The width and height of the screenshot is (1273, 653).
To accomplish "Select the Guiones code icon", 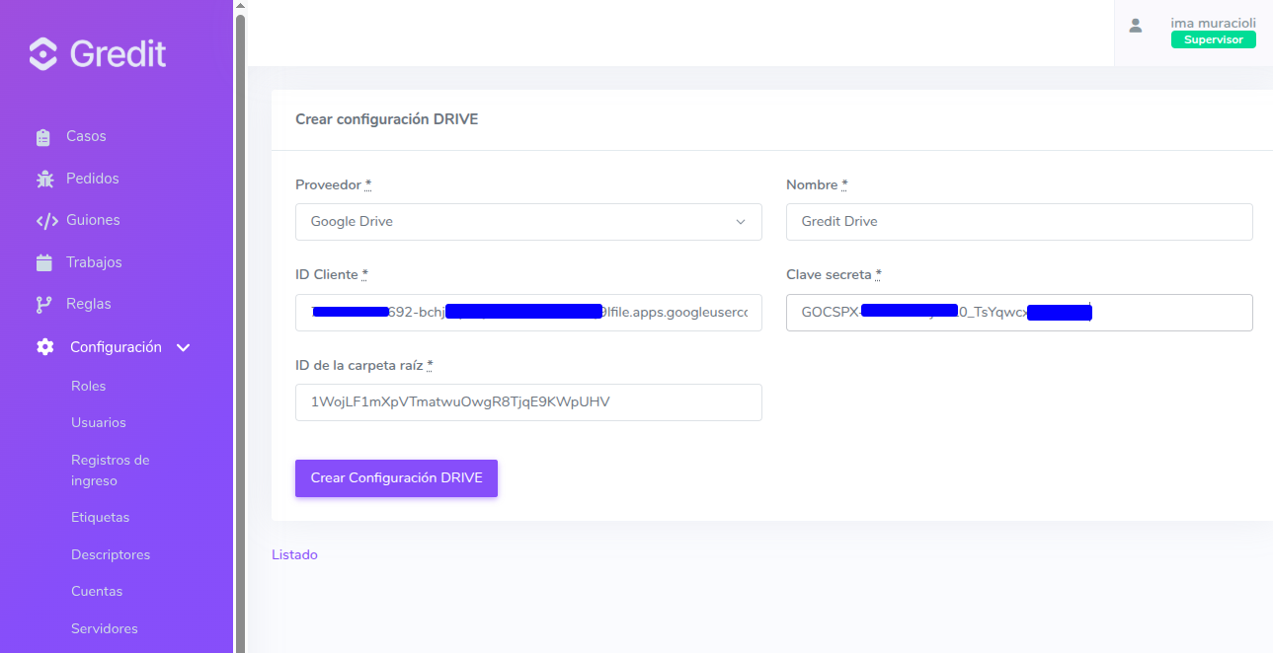I will click(46, 221).
